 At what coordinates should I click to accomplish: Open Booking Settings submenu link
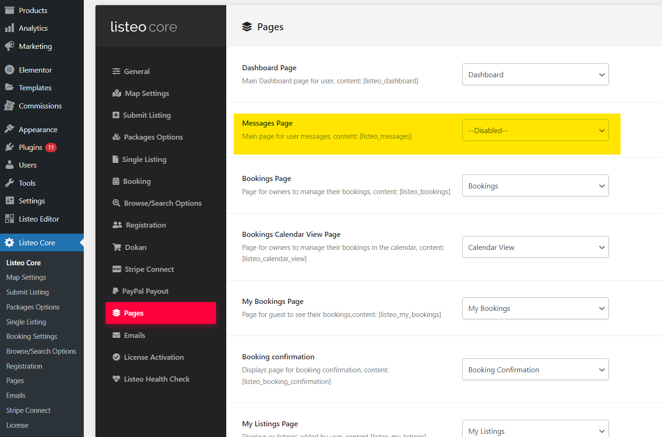(x=32, y=336)
